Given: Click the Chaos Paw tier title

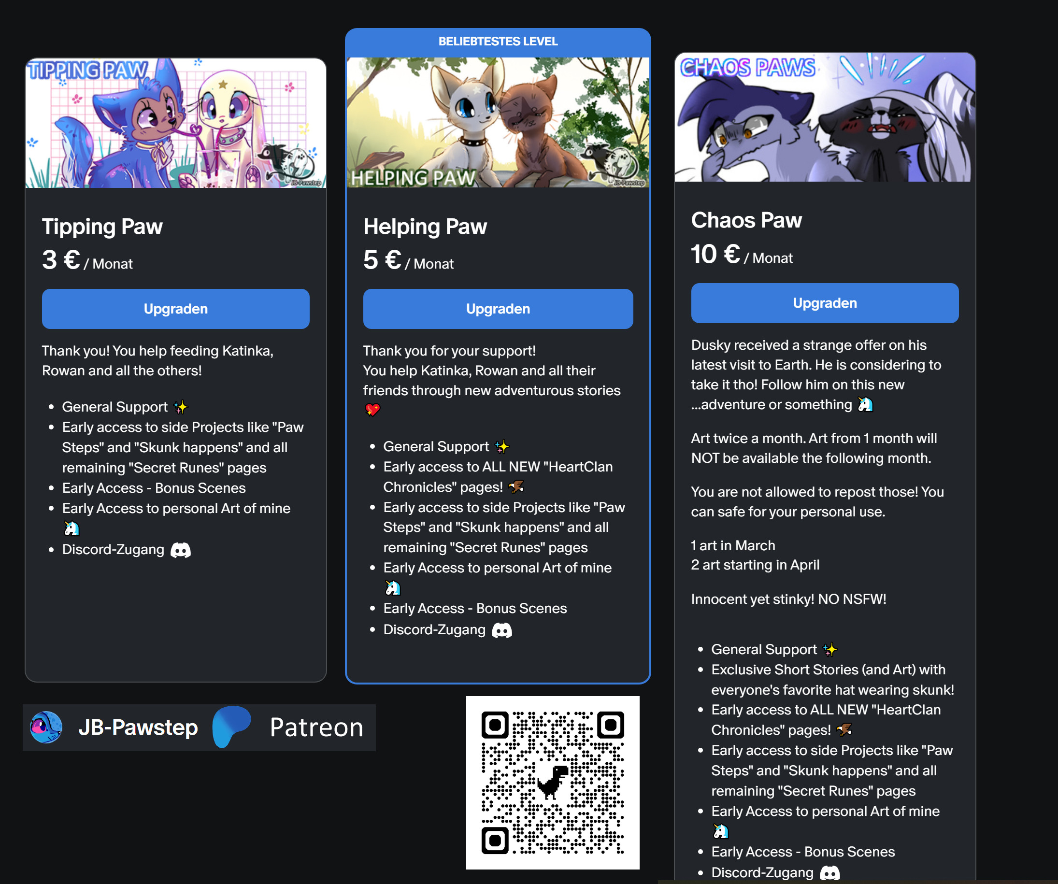Looking at the screenshot, I should (746, 221).
